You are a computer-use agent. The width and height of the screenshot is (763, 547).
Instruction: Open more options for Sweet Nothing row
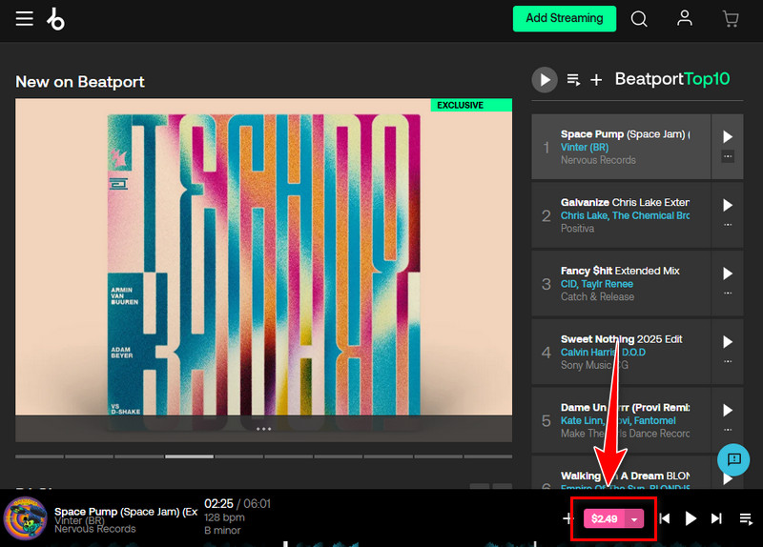point(728,362)
